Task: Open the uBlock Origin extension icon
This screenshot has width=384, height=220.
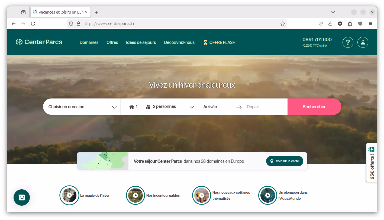Action: pos(360,24)
